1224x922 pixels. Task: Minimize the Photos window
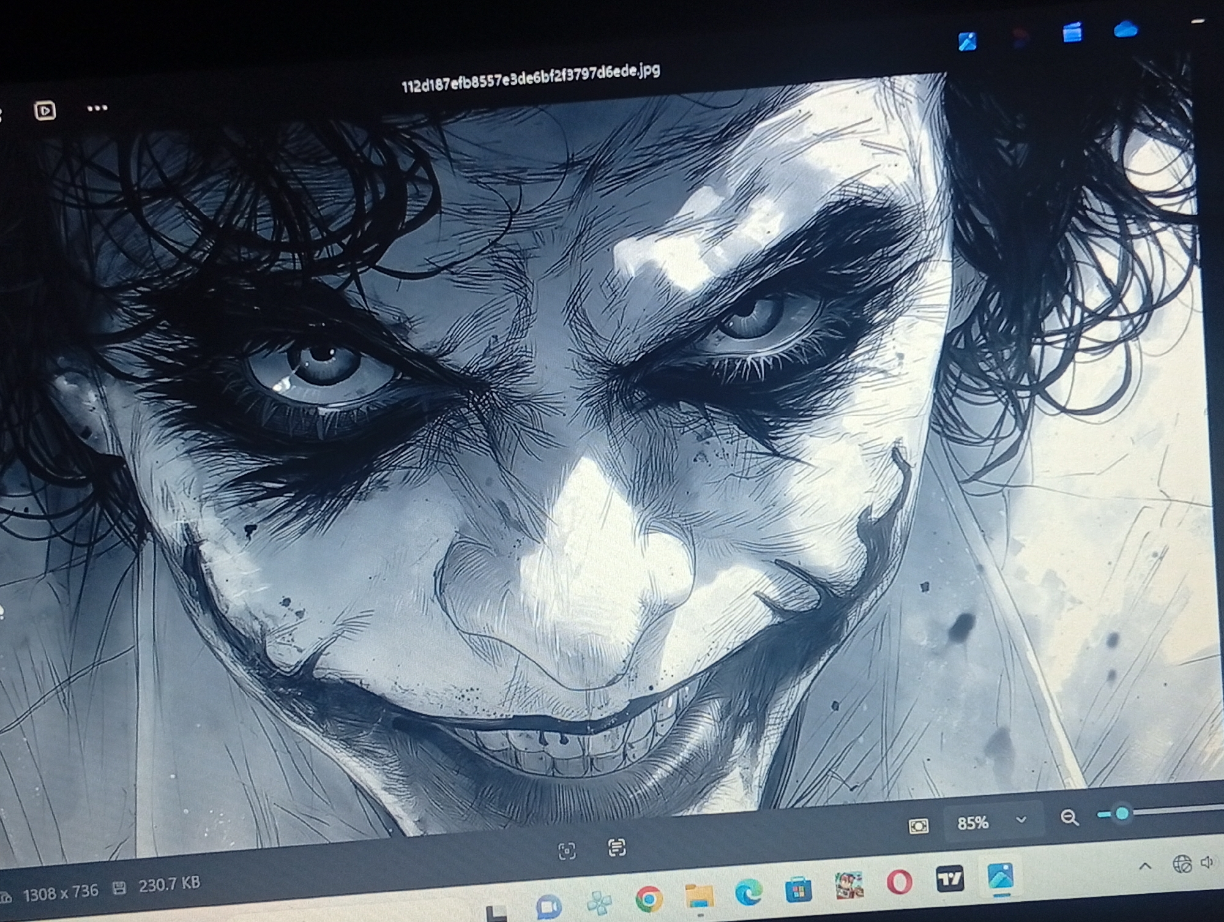click(1198, 21)
